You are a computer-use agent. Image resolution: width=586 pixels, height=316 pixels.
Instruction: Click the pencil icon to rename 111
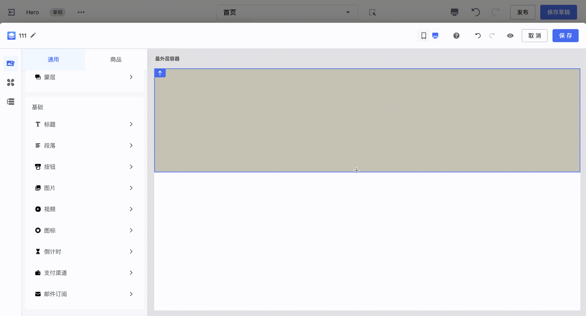(x=33, y=35)
